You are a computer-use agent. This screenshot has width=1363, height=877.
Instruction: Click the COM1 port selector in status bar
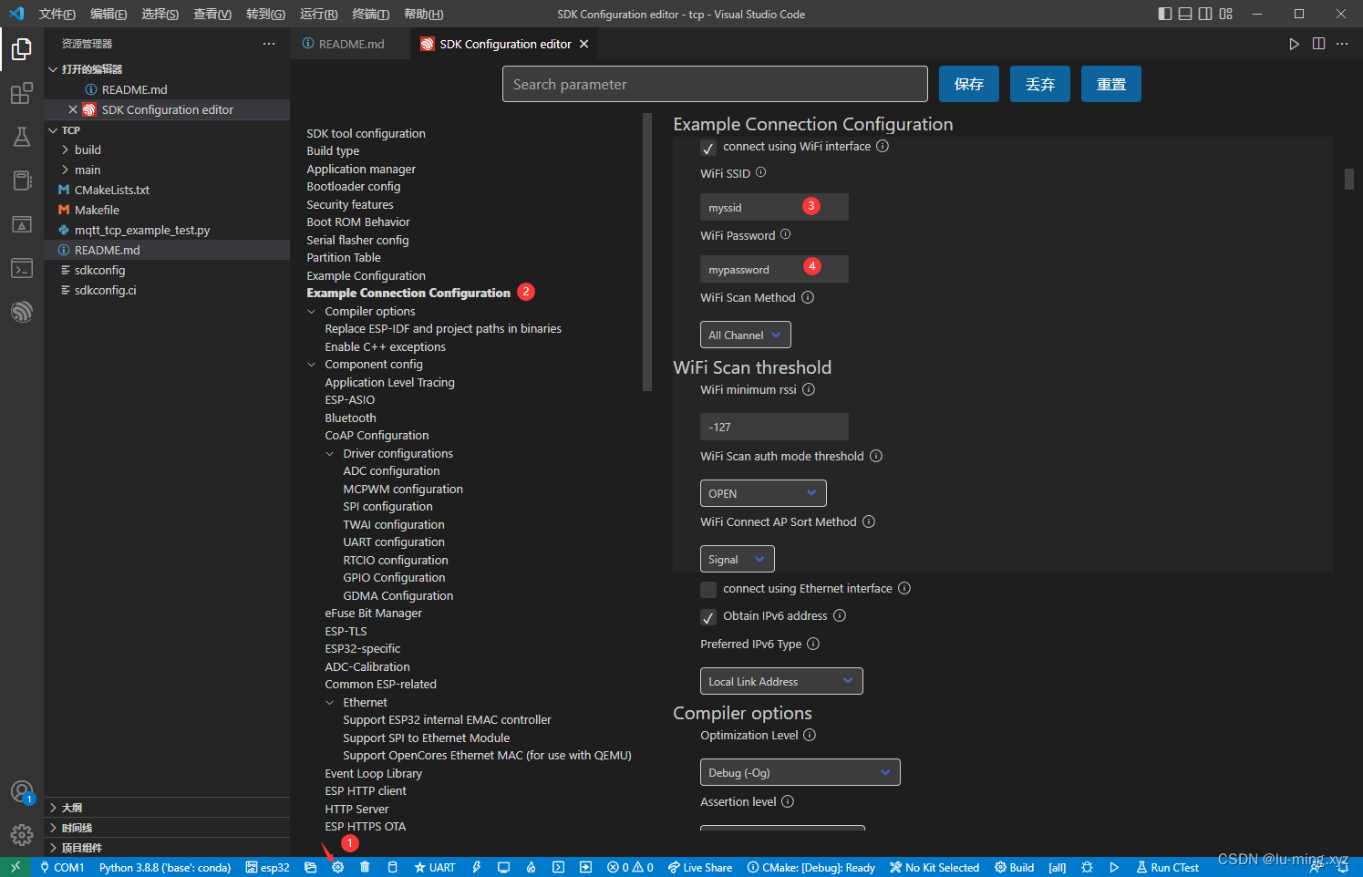click(62, 867)
